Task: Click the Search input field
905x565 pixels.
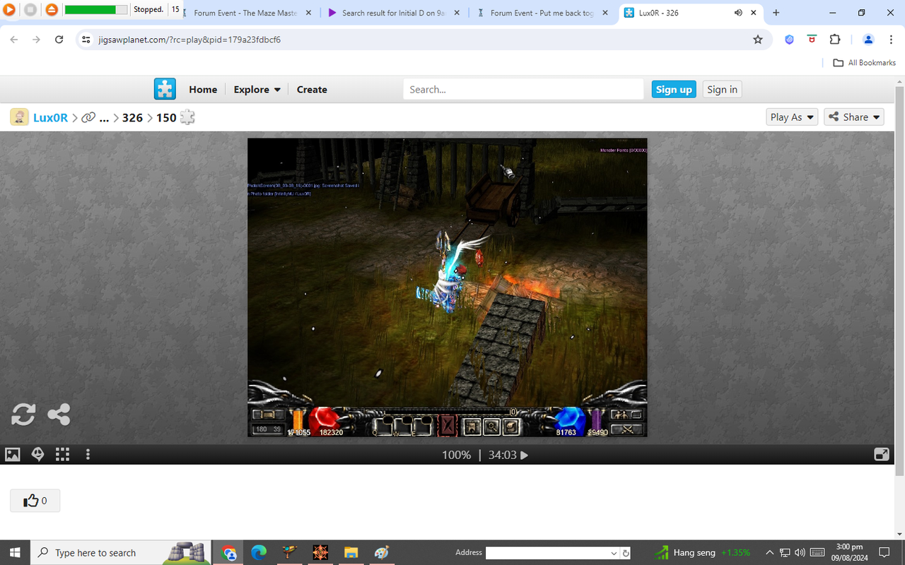Action: tap(523, 89)
